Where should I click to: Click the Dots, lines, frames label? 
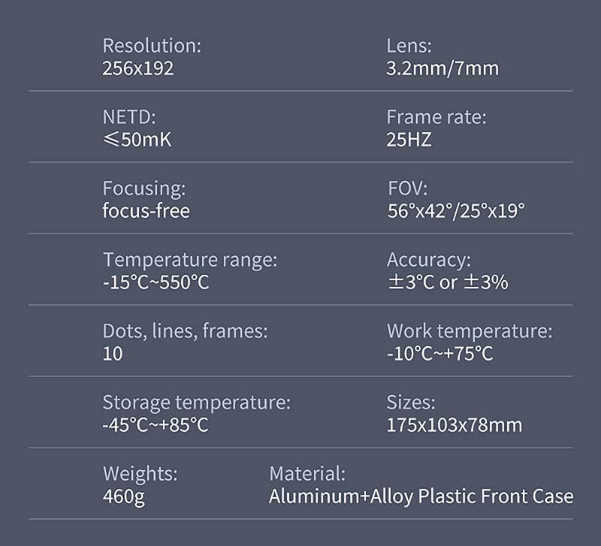[185, 331]
